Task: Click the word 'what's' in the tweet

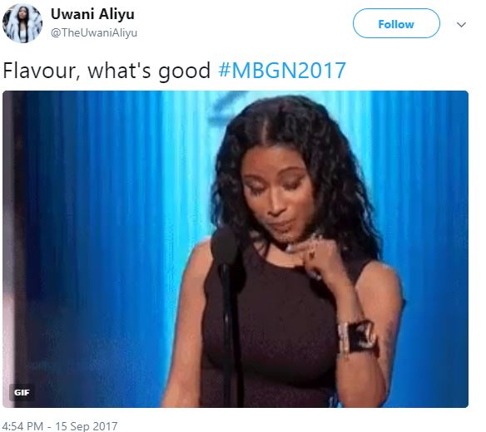Action: point(119,71)
